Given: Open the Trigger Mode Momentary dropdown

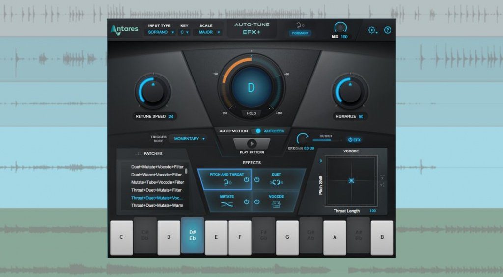Looking at the screenshot, I should tap(189, 139).
